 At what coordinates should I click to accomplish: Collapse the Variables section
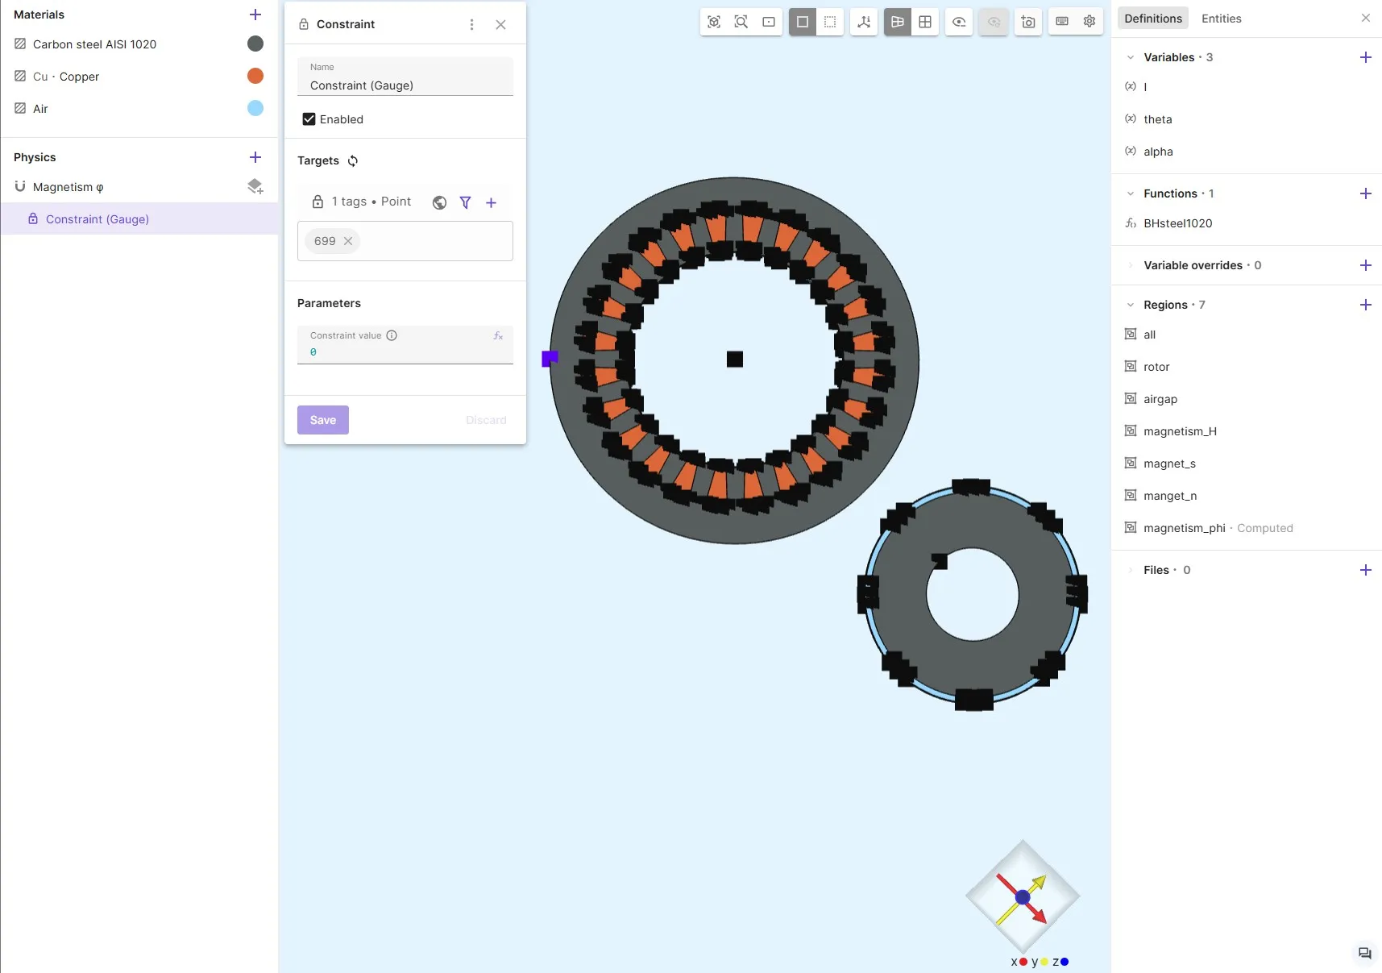pyautogui.click(x=1130, y=57)
